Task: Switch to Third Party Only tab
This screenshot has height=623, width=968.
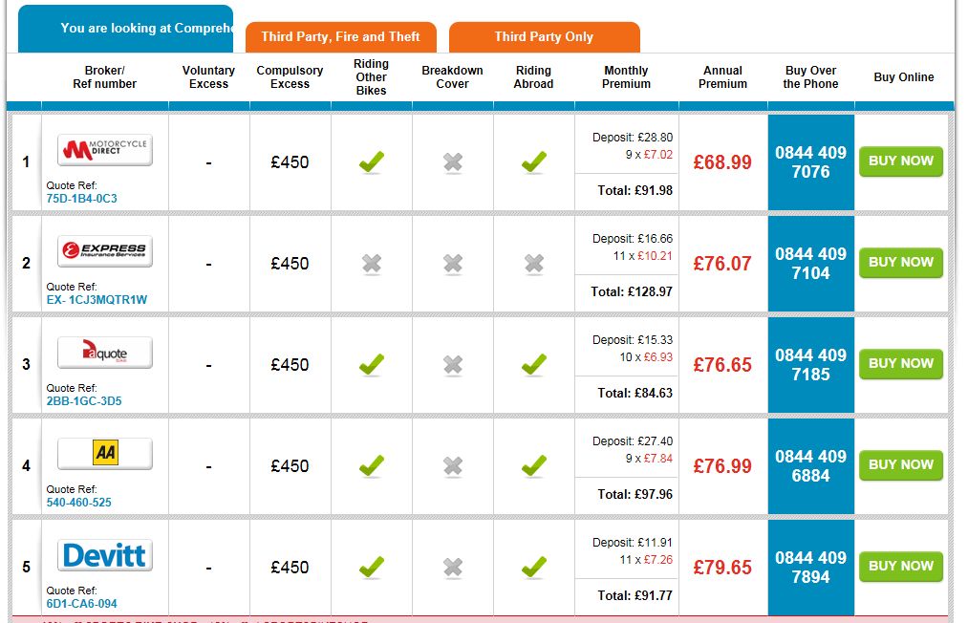Action: coord(545,37)
